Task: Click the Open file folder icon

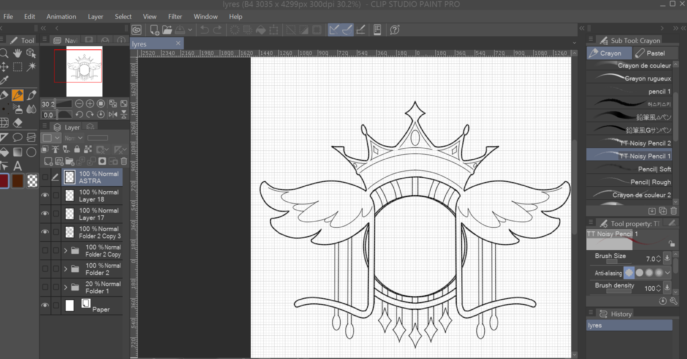Action: tap(167, 30)
